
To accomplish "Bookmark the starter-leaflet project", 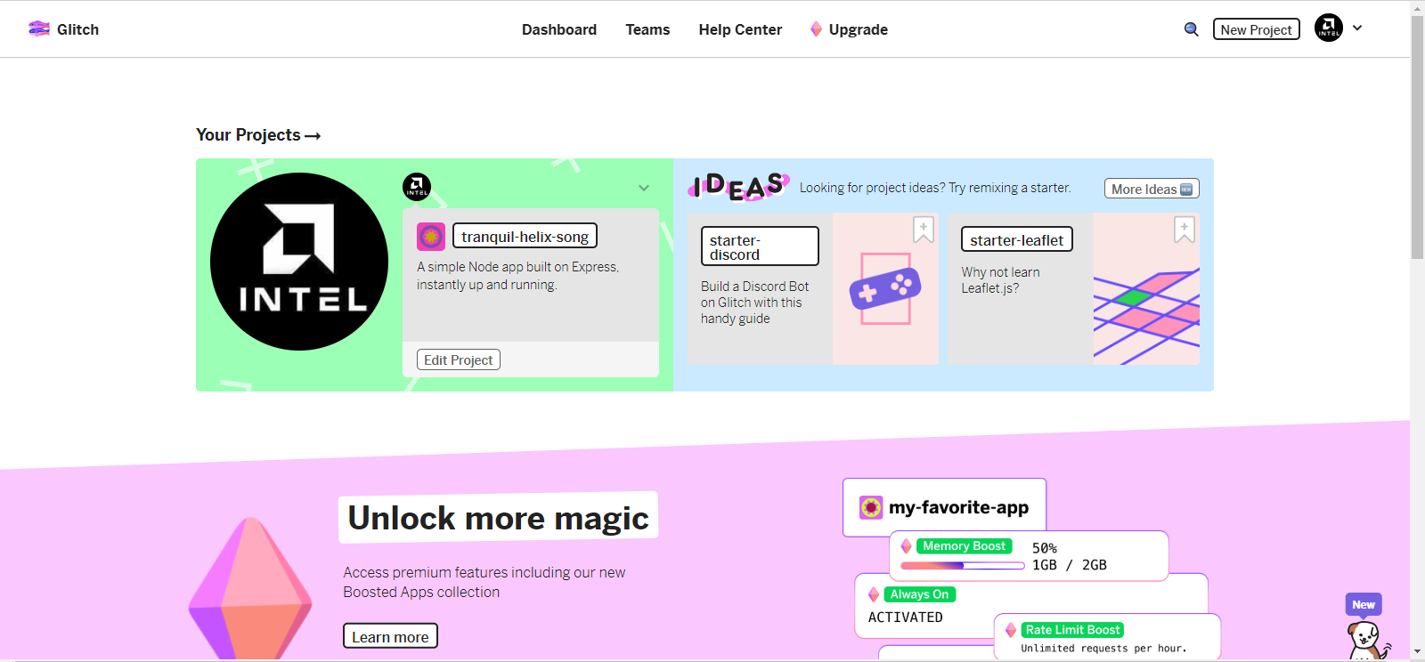I will [x=1185, y=230].
